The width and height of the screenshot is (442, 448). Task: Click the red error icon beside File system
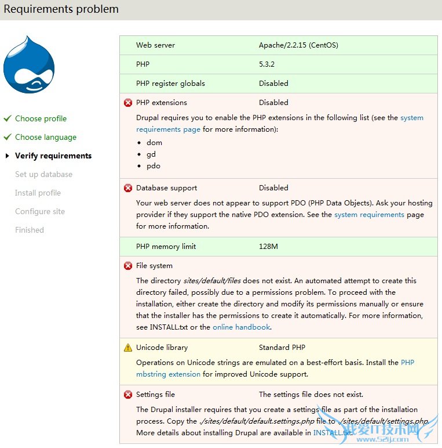point(128,266)
